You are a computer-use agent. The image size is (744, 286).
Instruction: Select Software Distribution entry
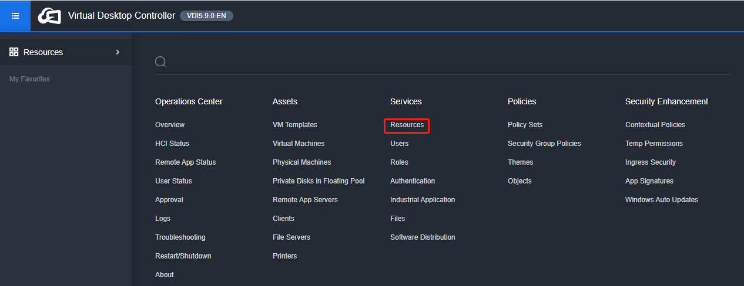pos(423,237)
